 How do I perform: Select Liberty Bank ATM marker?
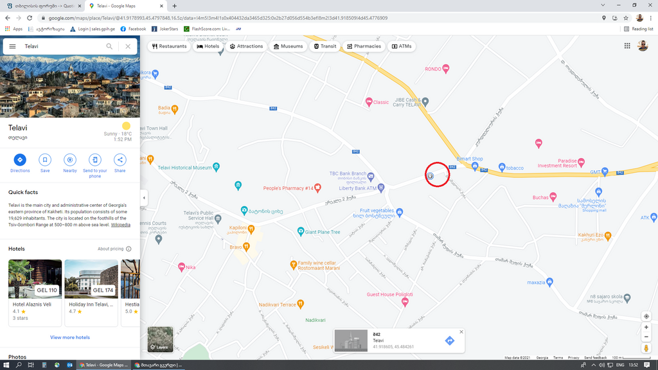380,188
